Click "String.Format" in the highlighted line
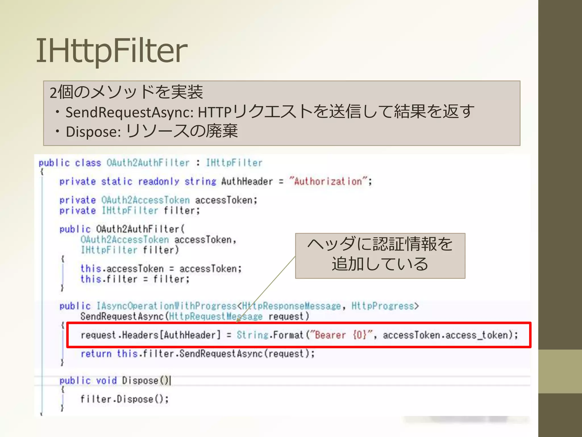Screen dimensions: 582x437 coord(270,335)
